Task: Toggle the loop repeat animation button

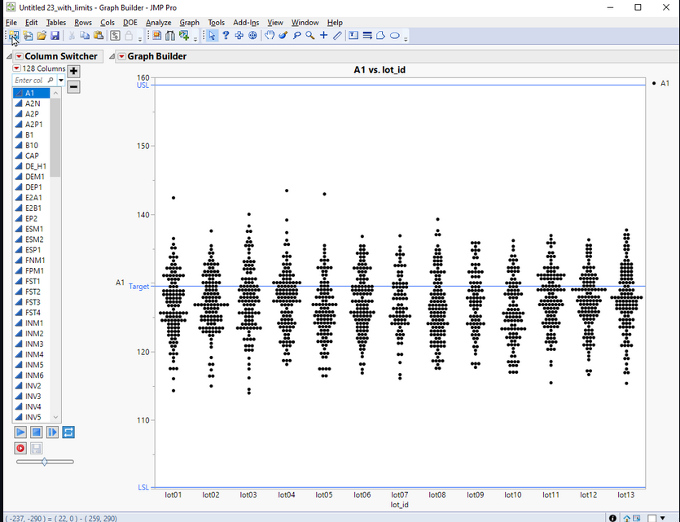Action: click(68, 432)
